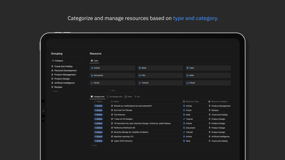Open the Social type card
The width and height of the screenshot is (285, 160).
(113, 83)
